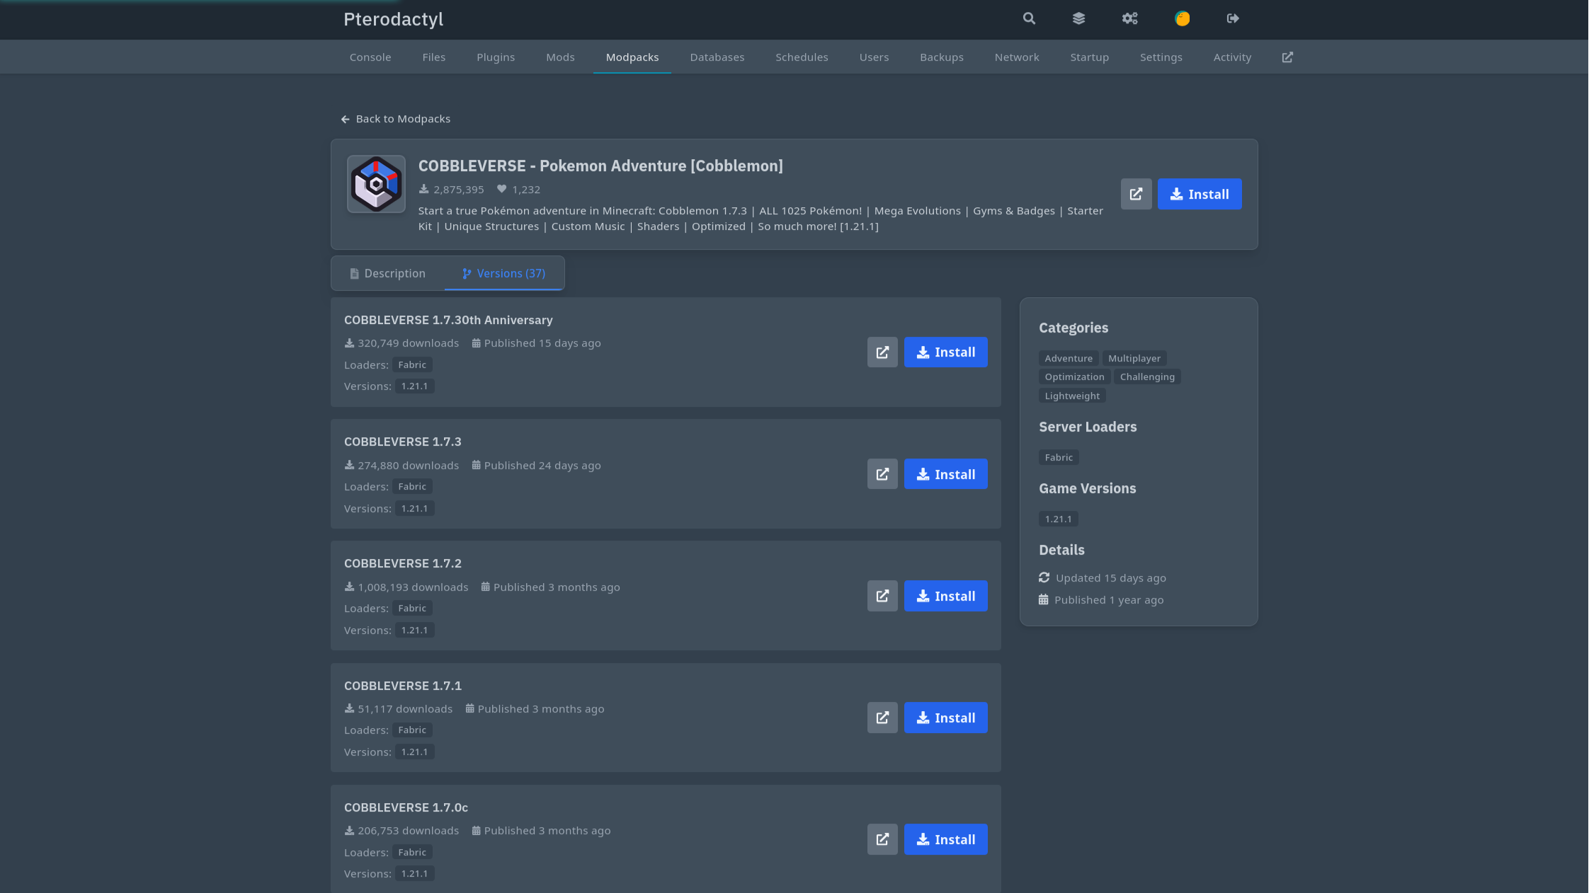
Task: Click external link icon for COBBLEVERSE 1.7.1
Action: click(x=882, y=718)
